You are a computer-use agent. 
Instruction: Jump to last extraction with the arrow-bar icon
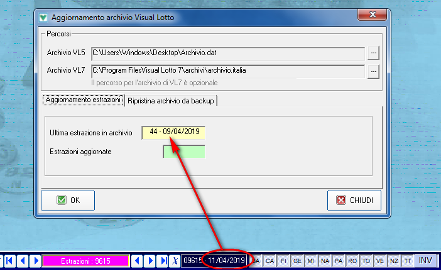pyautogui.click(x=163, y=261)
